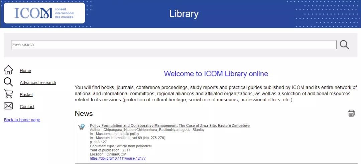The height and width of the screenshot is (164, 361).
Task: Click 'Document type : Article from periodical'
Action: 121,146
